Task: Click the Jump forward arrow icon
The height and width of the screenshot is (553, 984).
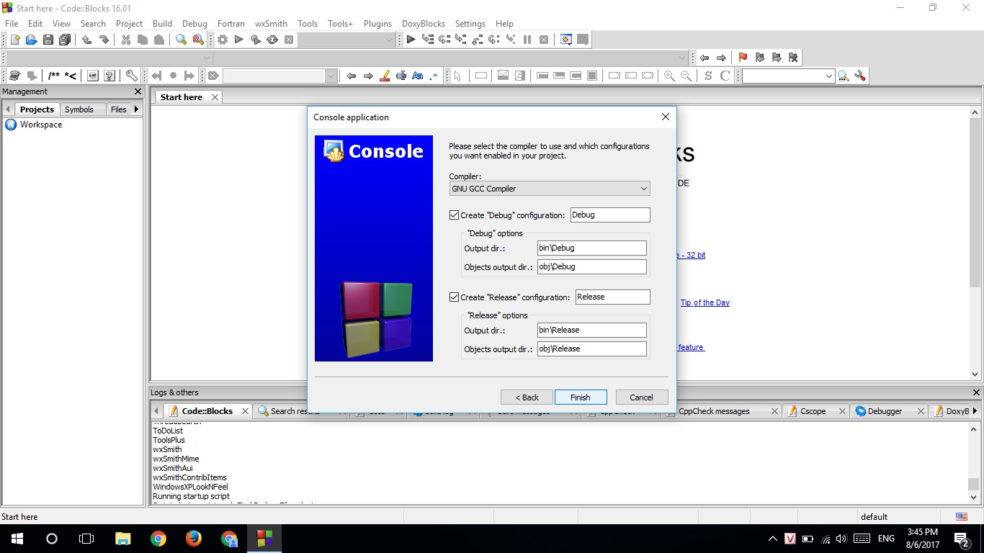Action: click(721, 58)
